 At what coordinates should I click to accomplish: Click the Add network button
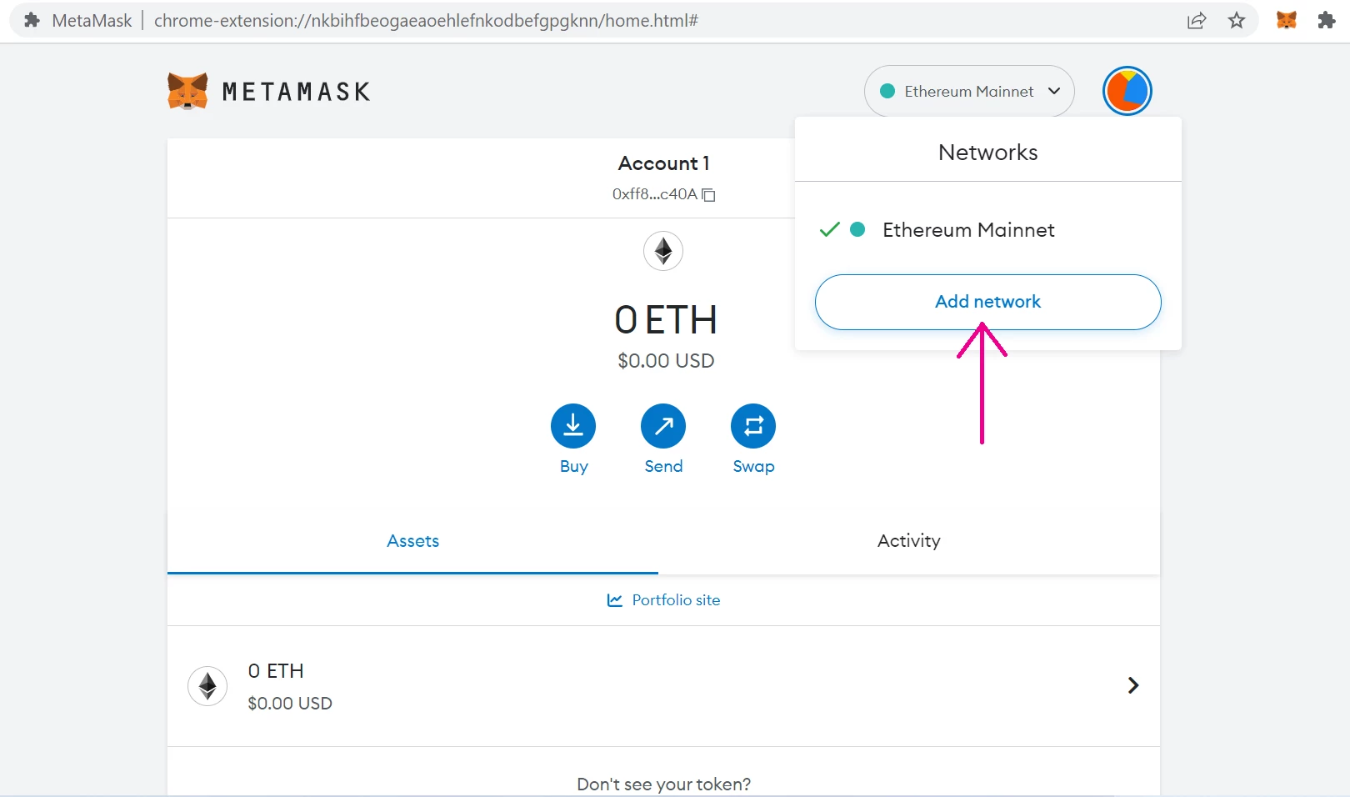(988, 302)
